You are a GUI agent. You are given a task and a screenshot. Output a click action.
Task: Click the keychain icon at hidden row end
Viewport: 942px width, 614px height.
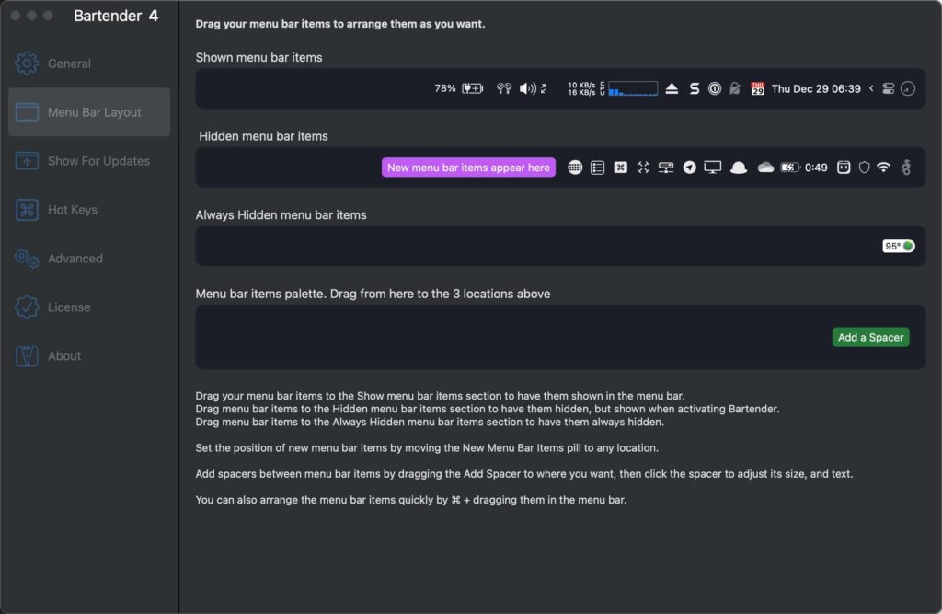pos(906,168)
